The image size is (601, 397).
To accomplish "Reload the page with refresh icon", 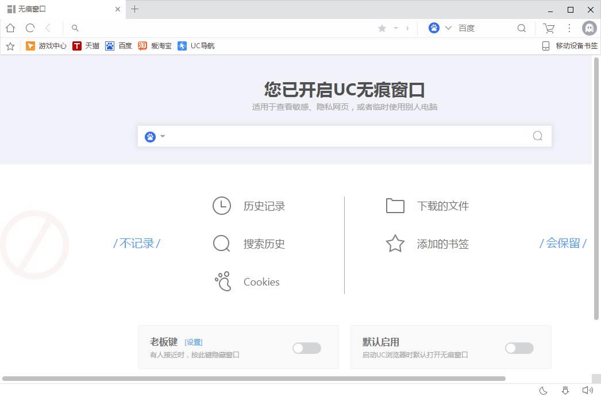I will 30,28.
